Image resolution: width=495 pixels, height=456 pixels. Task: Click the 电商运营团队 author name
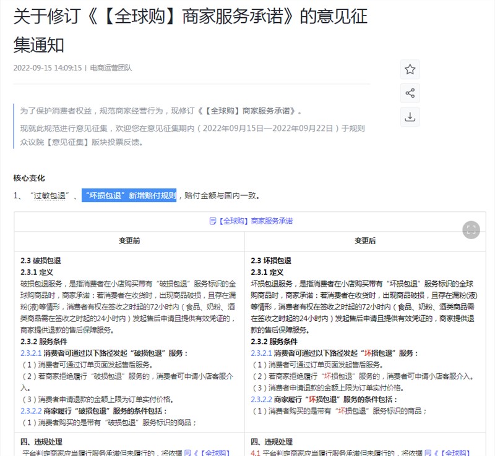point(111,68)
